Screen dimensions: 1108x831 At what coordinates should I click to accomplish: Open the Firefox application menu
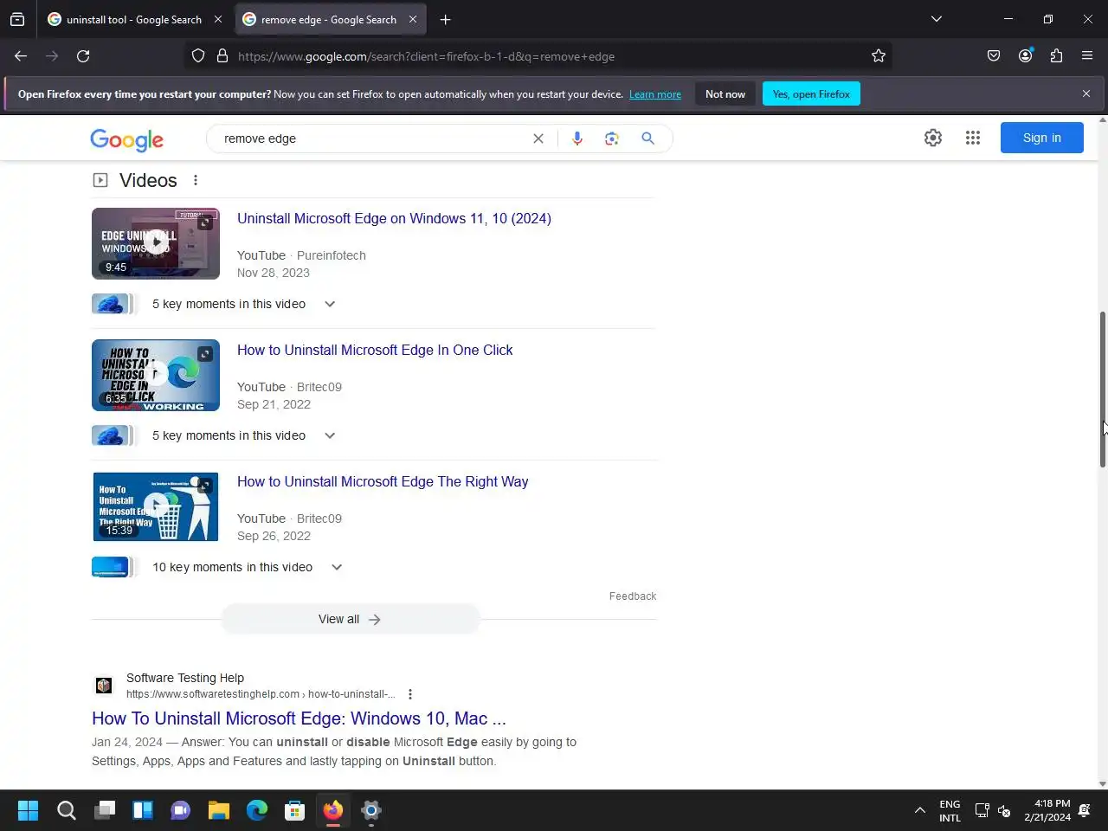point(1087,56)
